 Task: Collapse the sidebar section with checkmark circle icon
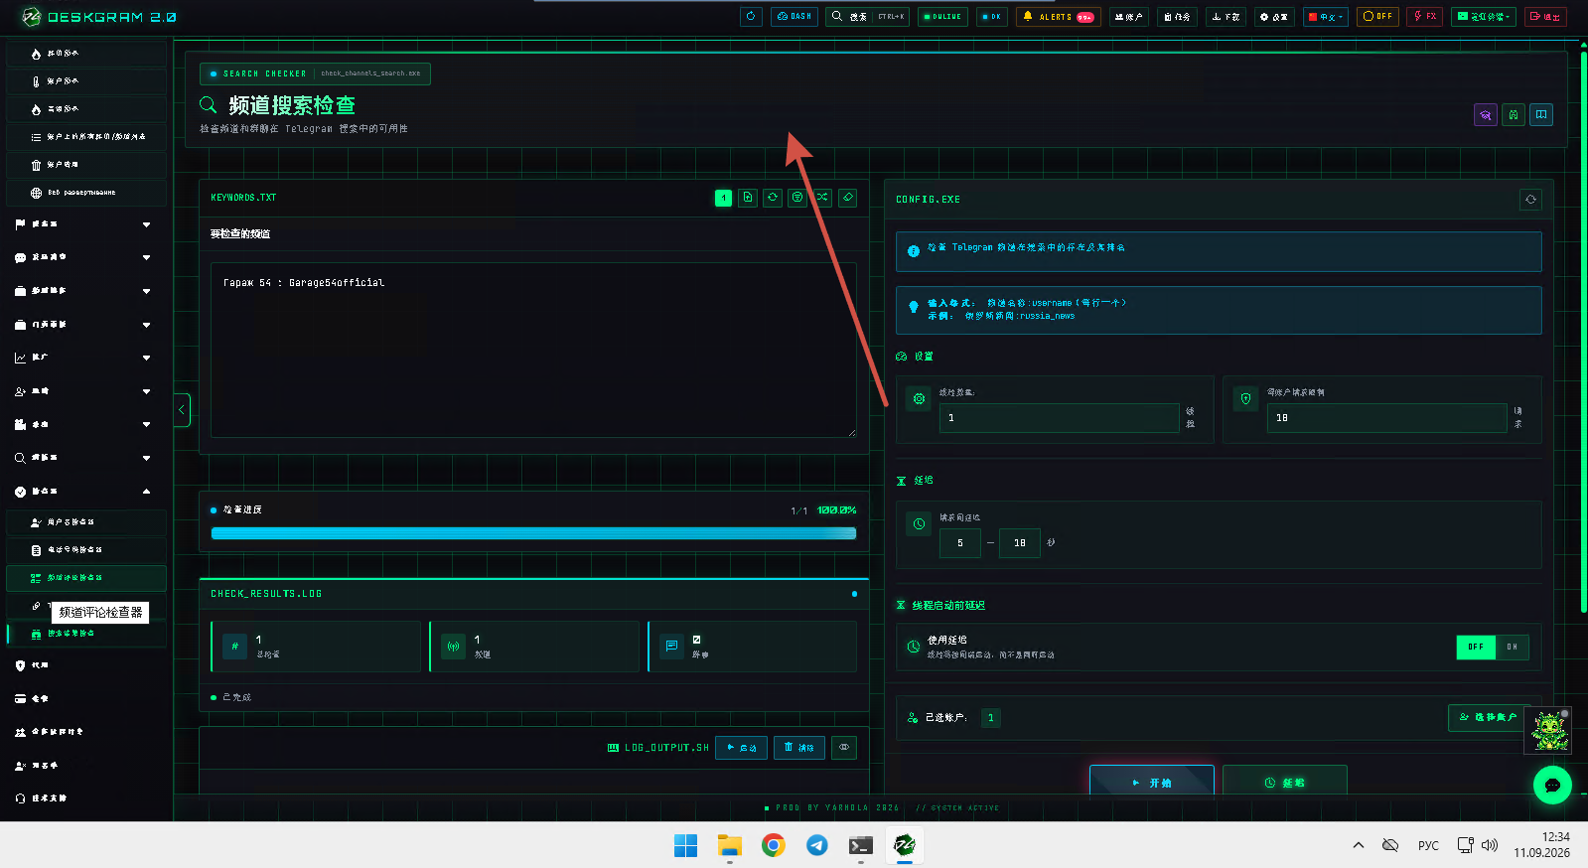point(84,492)
